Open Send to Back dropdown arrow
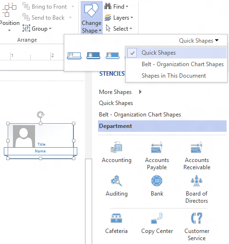This screenshot has width=229, height=244. (x=71, y=17)
